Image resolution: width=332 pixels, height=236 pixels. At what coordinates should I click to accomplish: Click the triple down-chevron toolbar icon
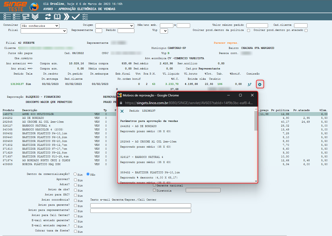[35, 17]
